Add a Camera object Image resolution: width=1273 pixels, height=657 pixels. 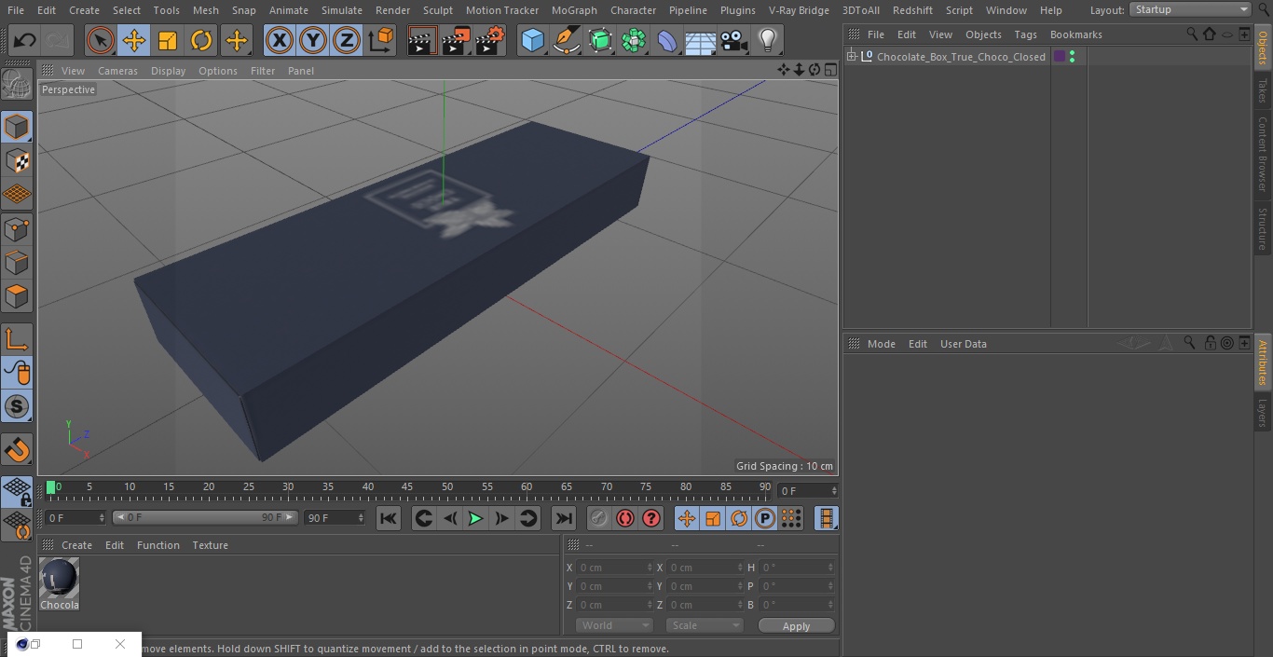[733, 40]
